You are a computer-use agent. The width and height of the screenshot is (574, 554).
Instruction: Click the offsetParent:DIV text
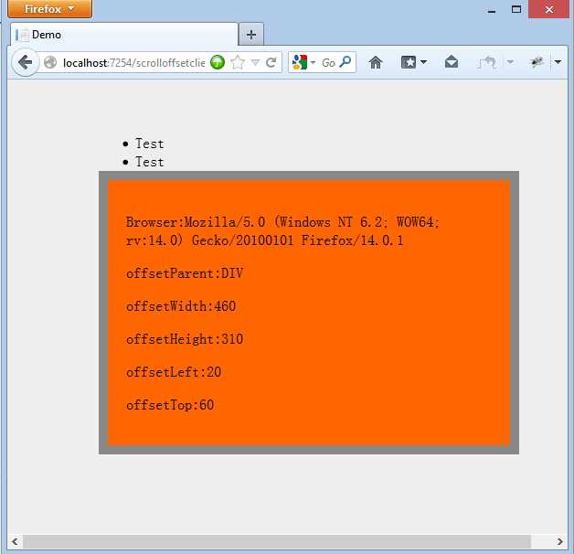point(185,273)
